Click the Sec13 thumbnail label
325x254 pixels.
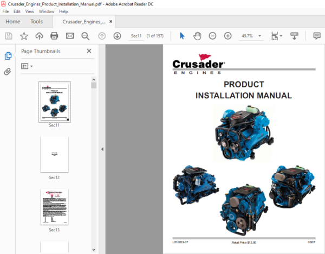54,230
